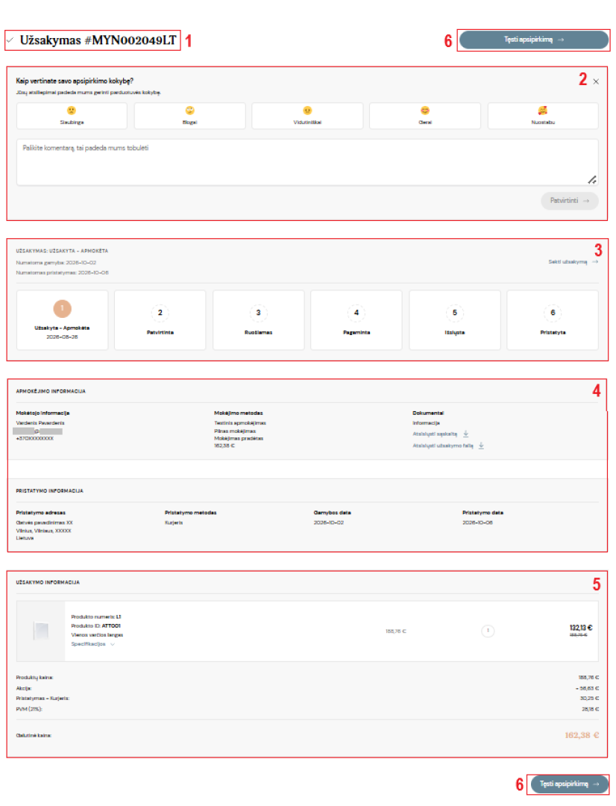Screen dimensions: 616x806
Task: Click the Numatoma gamyba date line
Action: 56,262
